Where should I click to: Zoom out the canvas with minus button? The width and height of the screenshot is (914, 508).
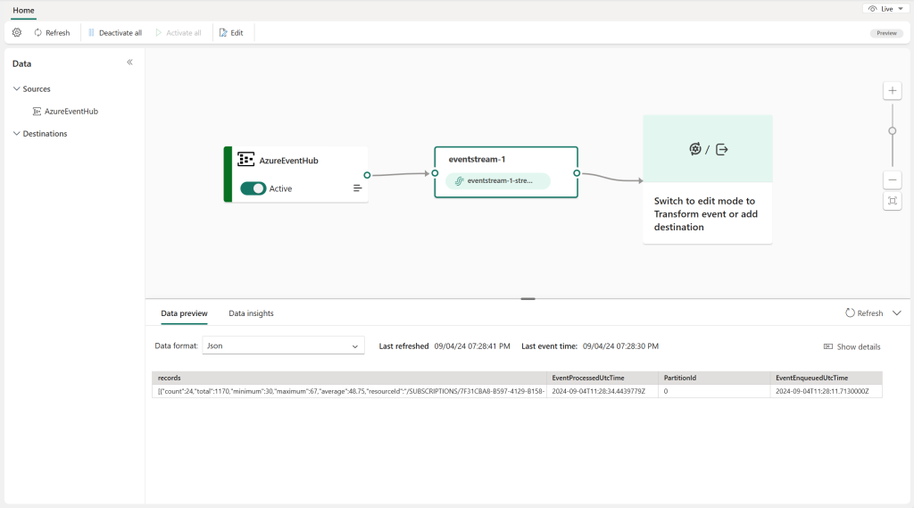pyautogui.click(x=893, y=180)
